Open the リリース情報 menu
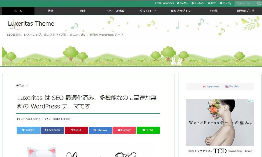Screen dimensions: 262x157 [x=116, y=11]
